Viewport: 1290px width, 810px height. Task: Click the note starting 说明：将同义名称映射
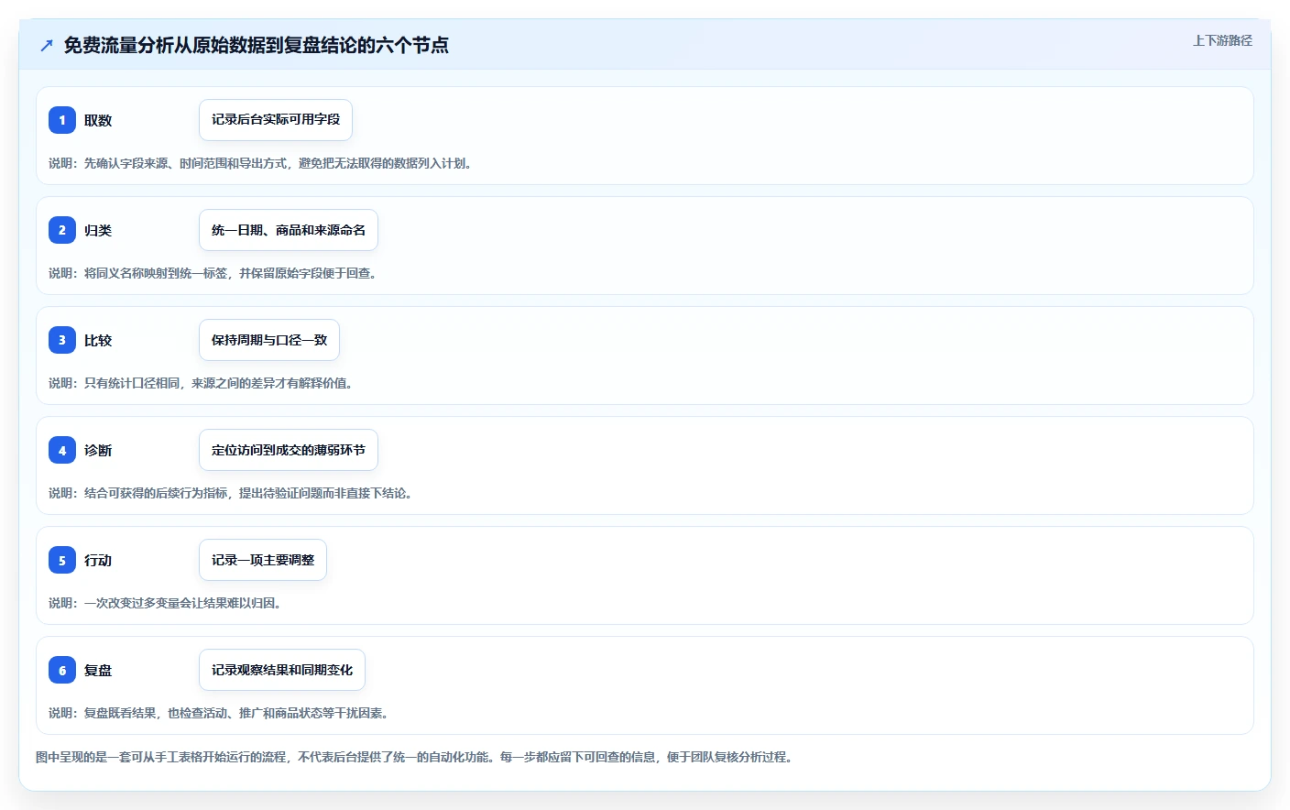point(213,273)
